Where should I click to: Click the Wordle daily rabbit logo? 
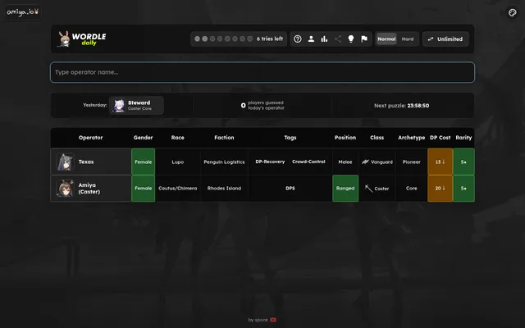82,39
